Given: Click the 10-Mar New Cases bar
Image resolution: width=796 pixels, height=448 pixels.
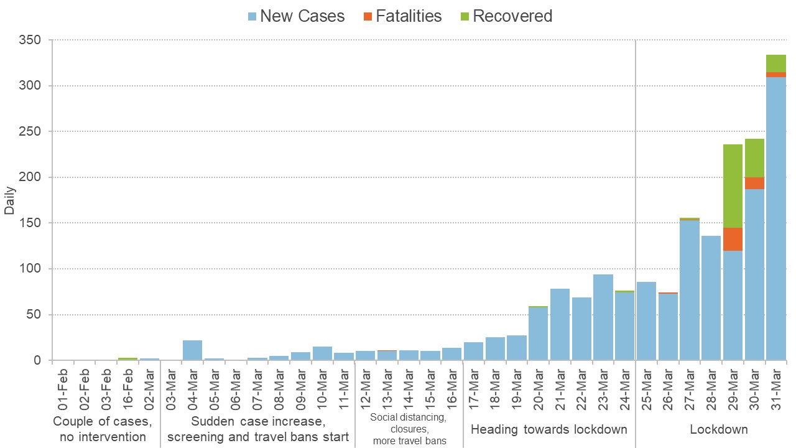Looking at the screenshot, I should pyautogui.click(x=322, y=353).
